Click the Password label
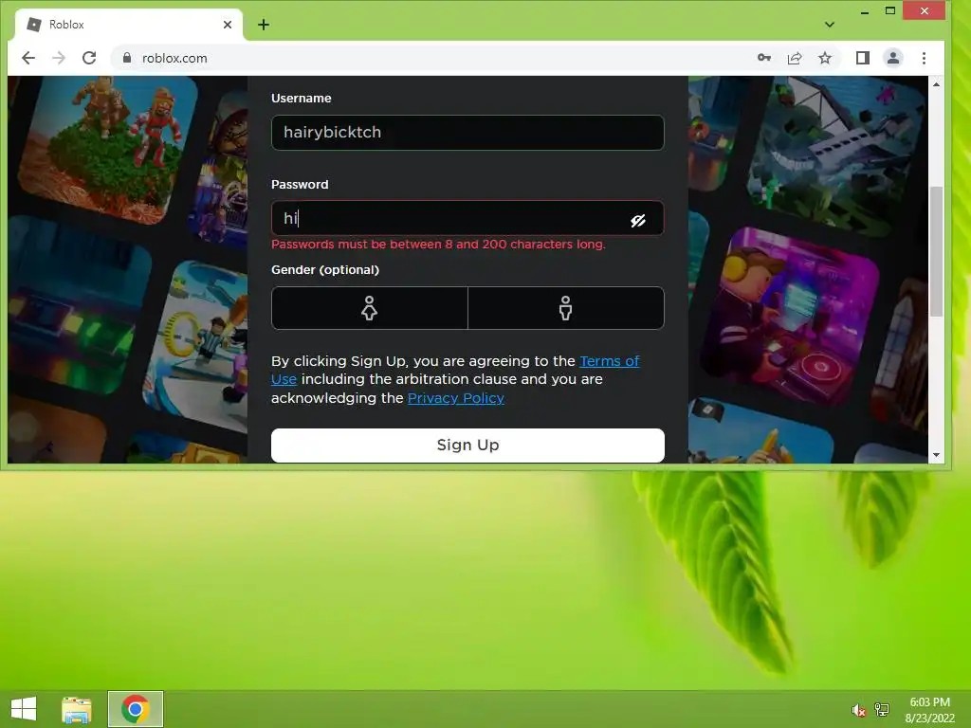Viewport: 971px width, 728px height. (x=300, y=185)
